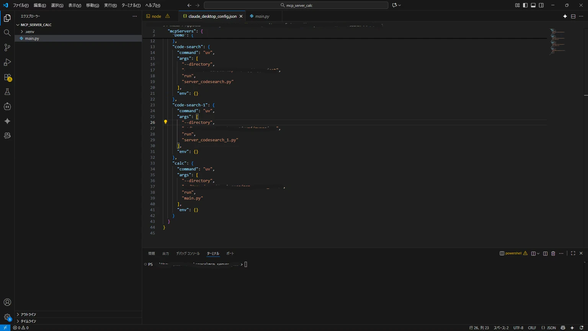This screenshot has height=331, width=588.
Task: Click the スペース: 2 indentation status button
Action: coord(501,328)
